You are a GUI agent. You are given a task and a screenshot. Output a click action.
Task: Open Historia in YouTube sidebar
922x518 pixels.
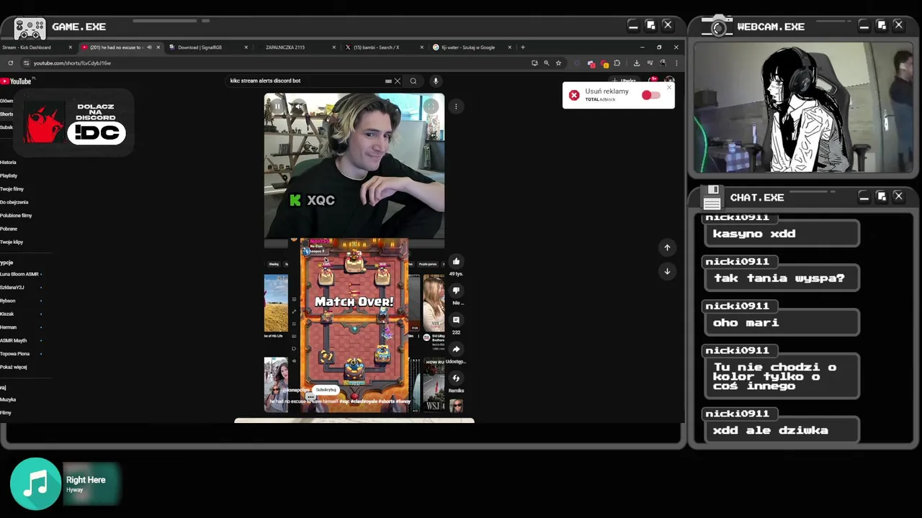[x=8, y=163]
